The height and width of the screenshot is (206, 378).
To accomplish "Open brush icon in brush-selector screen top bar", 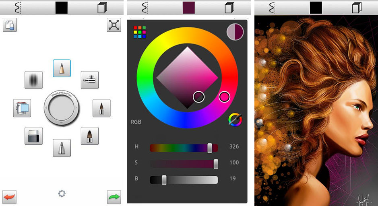I will pyautogui.click(x=17, y=8).
